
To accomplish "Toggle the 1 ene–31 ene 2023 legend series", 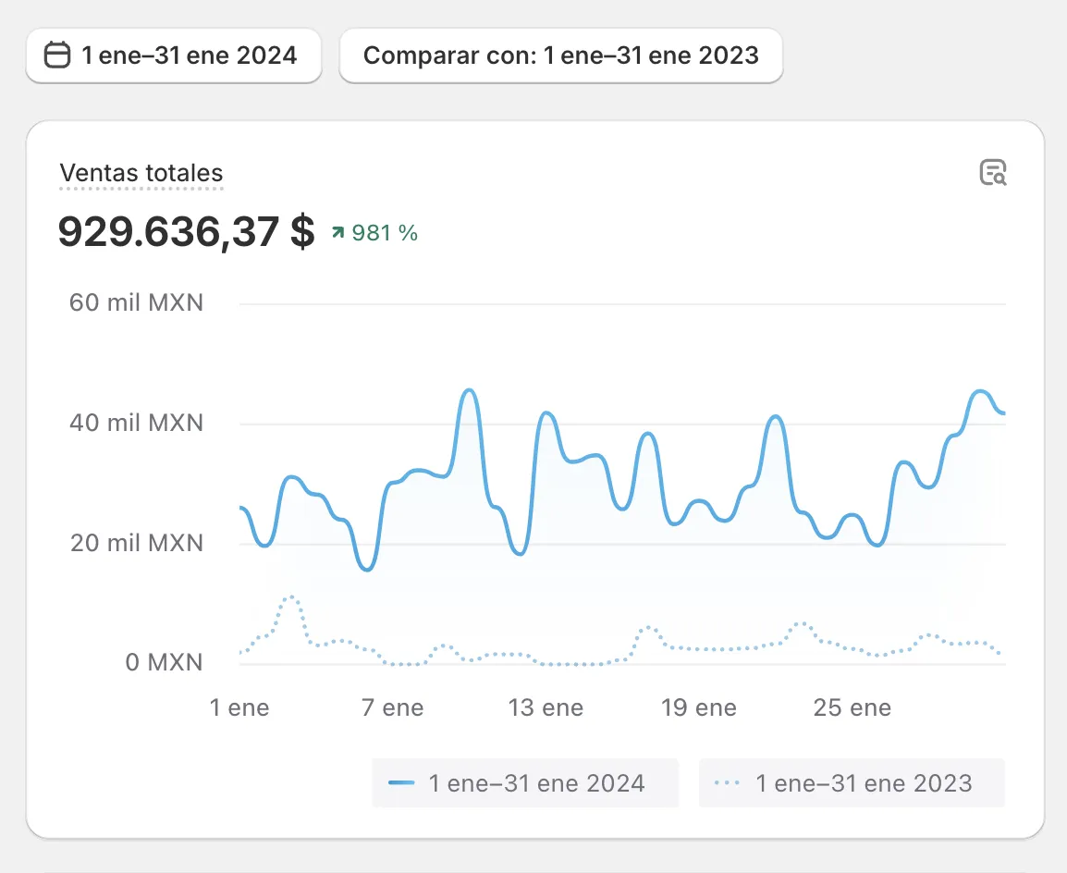I will [852, 783].
